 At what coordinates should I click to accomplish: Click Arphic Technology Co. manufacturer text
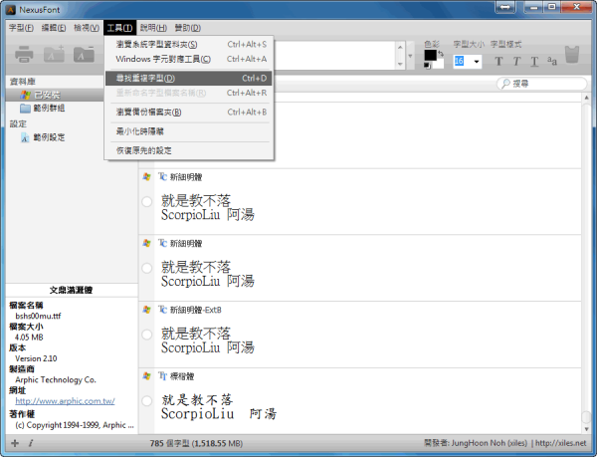point(56,379)
